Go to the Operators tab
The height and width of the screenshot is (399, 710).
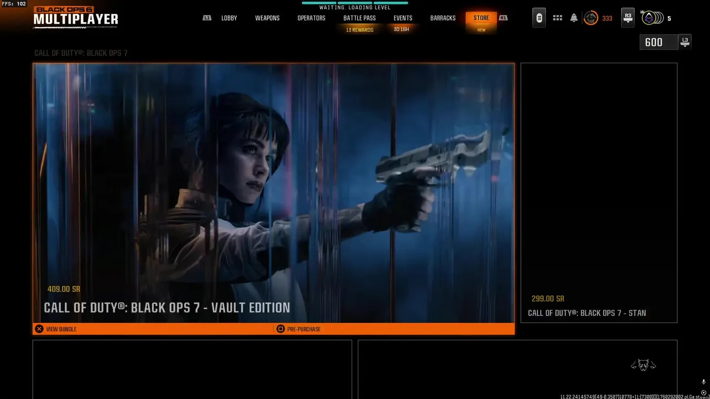tap(311, 18)
